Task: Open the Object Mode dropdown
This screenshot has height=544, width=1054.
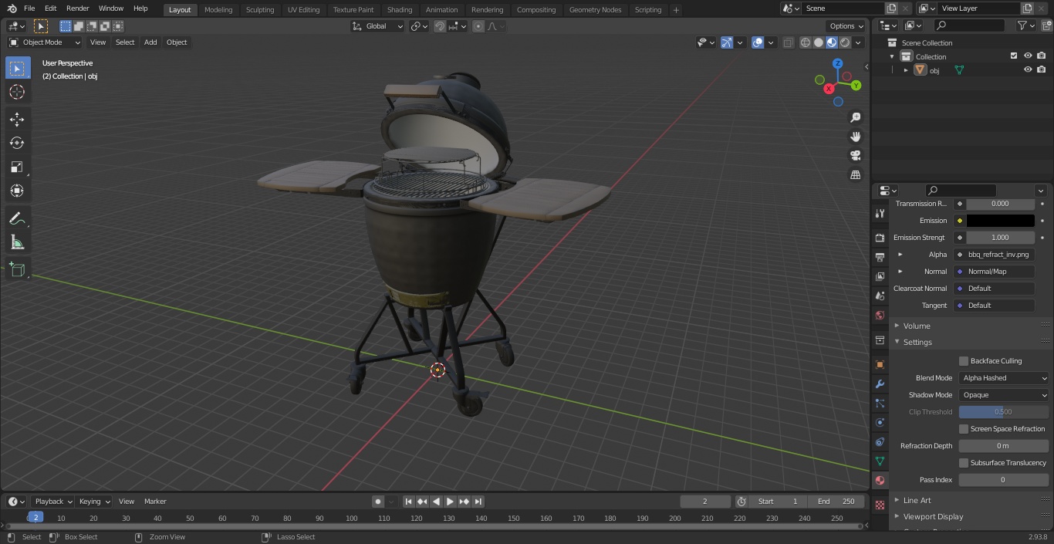Action: [45, 42]
